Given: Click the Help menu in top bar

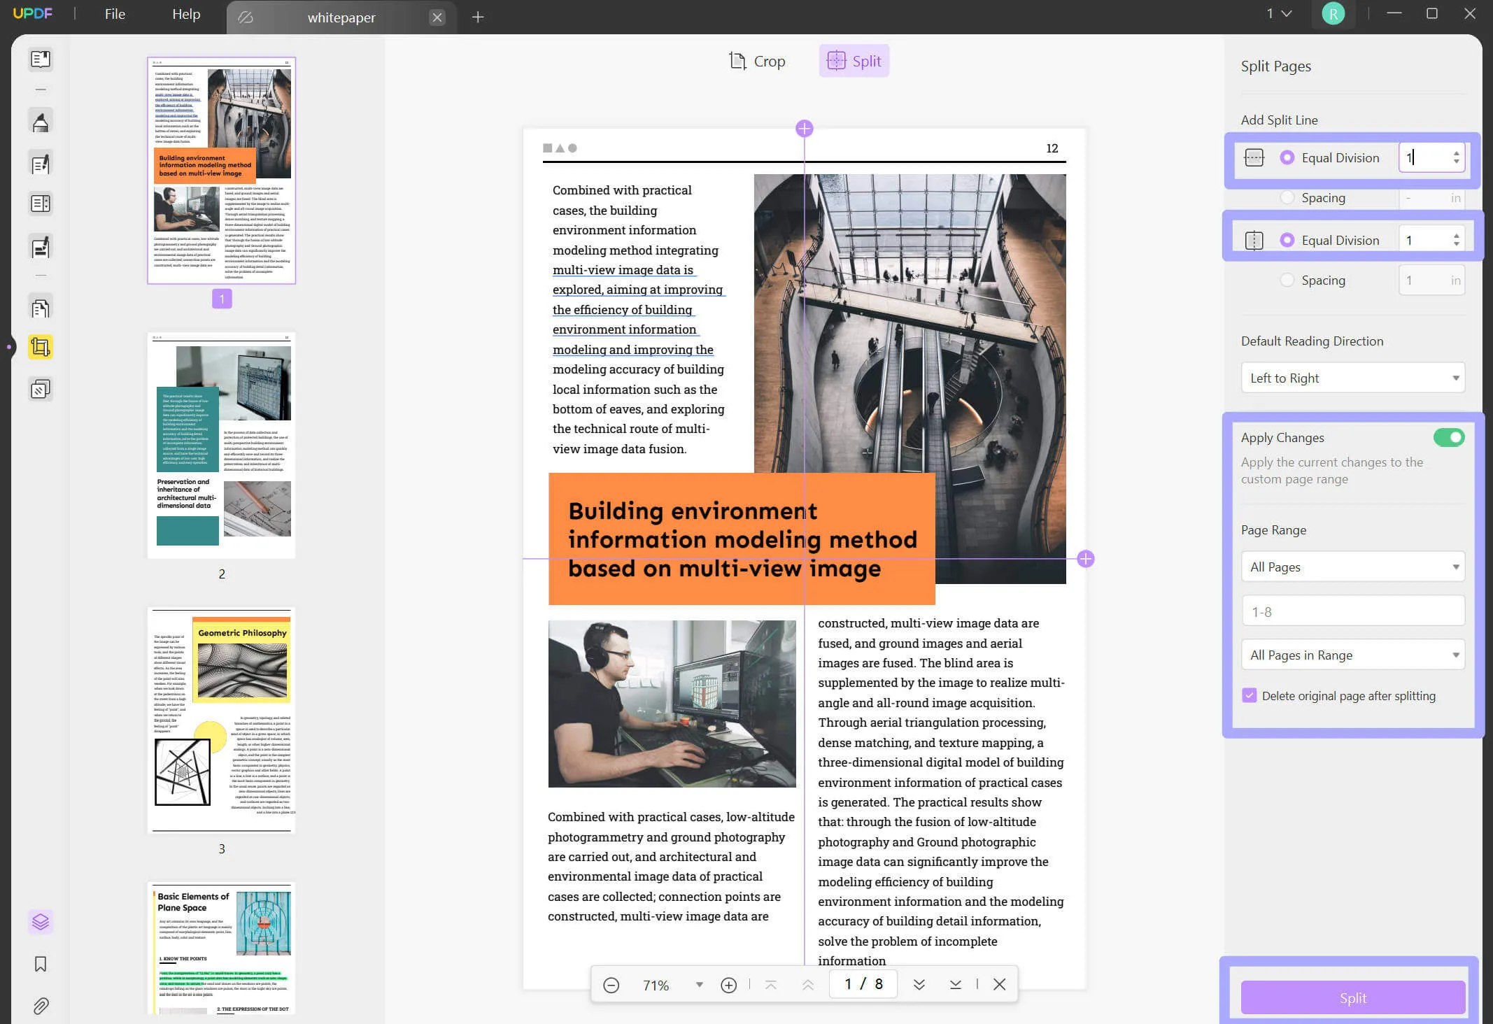Looking at the screenshot, I should [x=186, y=13].
